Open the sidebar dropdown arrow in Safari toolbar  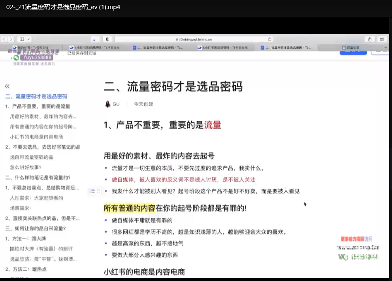coord(29,39)
